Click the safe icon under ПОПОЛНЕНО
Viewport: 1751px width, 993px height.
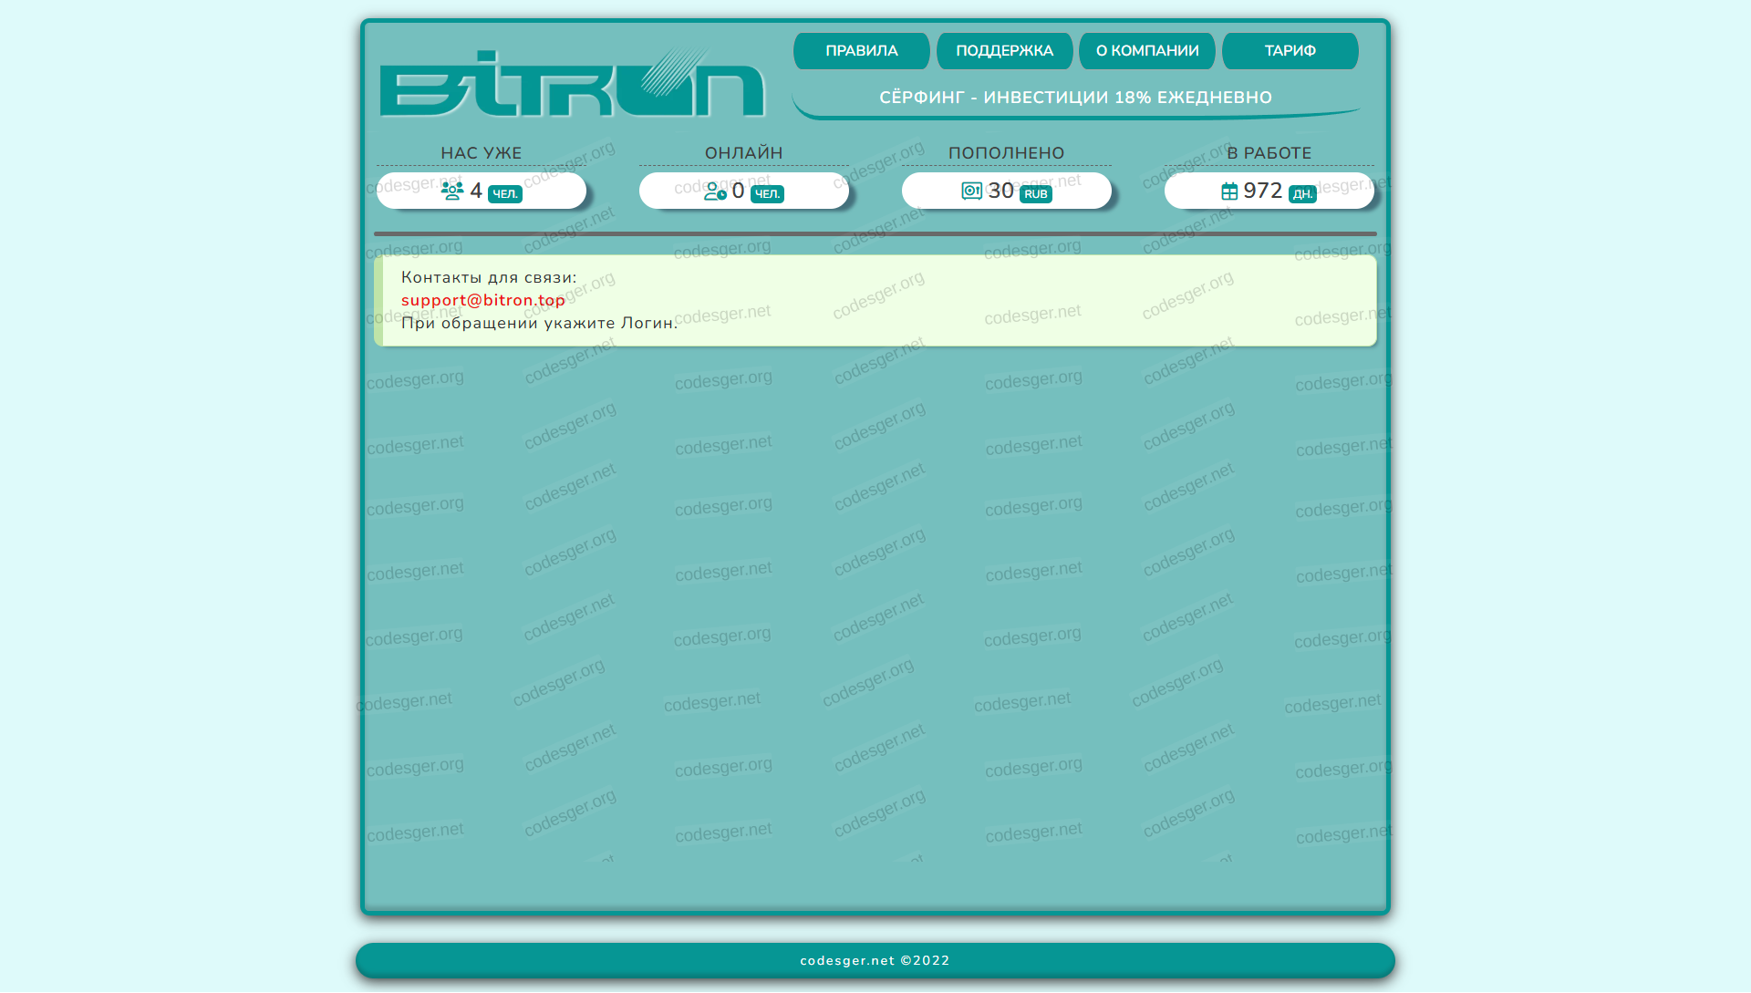(x=971, y=191)
